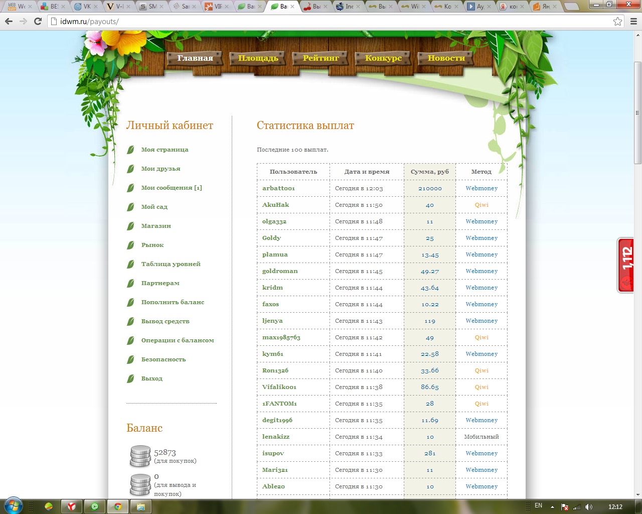Open user arbattoo1 profile link
The height and width of the screenshot is (514, 642).
(x=278, y=188)
